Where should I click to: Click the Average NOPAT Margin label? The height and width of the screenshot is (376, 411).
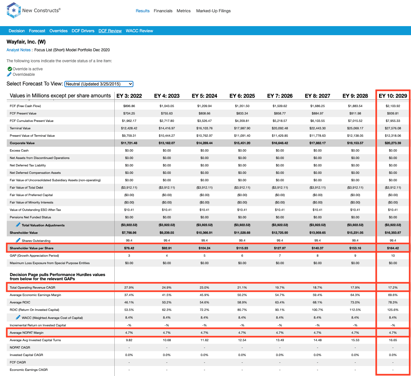coord(27,333)
